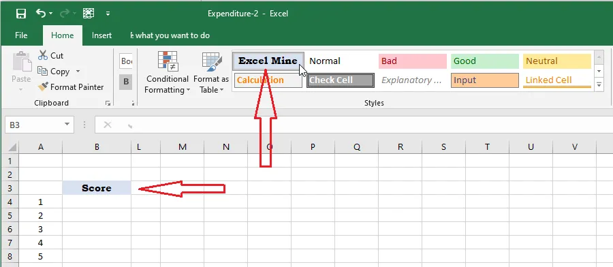Click the formula bar Enter checkmark icon
Screen dimensions: 613x267
coord(129,125)
